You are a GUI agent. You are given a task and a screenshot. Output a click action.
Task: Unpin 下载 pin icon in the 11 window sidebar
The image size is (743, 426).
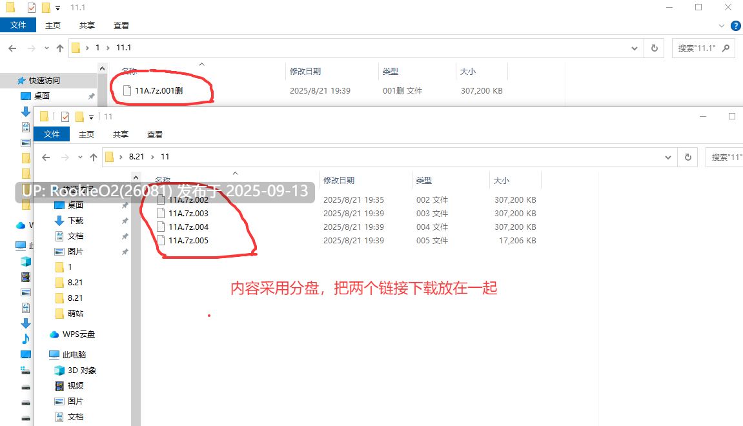tap(125, 221)
